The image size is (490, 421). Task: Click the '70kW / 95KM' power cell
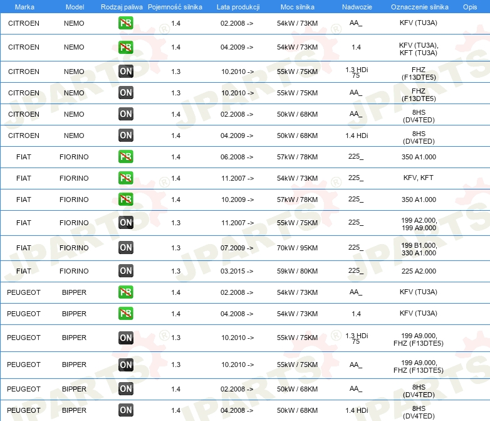point(297,248)
